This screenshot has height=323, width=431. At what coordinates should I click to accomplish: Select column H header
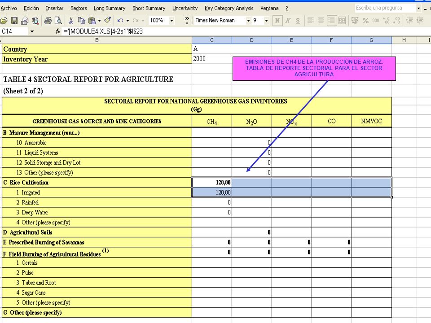[404, 40]
